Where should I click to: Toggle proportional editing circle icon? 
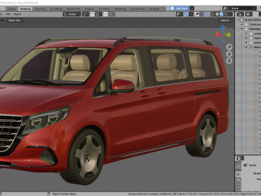coord(105,14)
